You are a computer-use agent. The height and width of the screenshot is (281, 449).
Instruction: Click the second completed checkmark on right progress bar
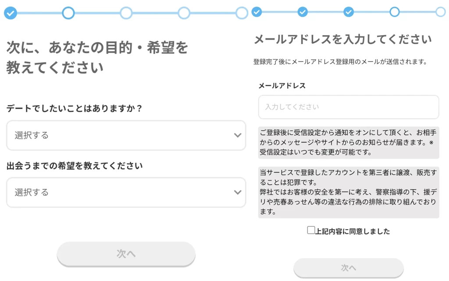click(x=303, y=12)
